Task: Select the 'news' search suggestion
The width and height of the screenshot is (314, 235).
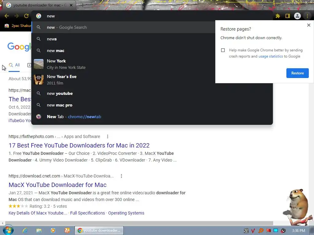Action: [x=123, y=39]
